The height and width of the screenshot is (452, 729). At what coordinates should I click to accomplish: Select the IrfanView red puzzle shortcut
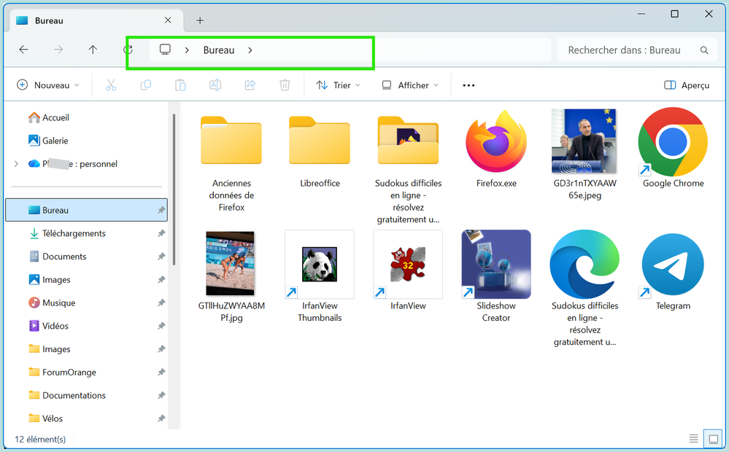pos(408,265)
